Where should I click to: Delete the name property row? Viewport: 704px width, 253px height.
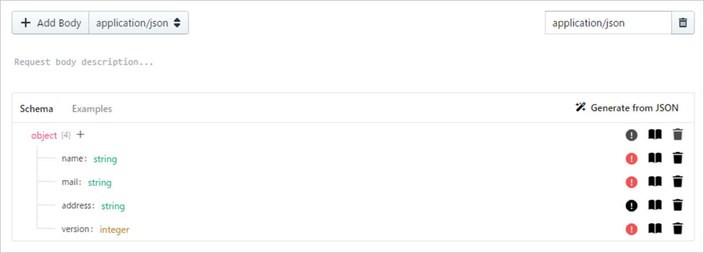coord(678,158)
